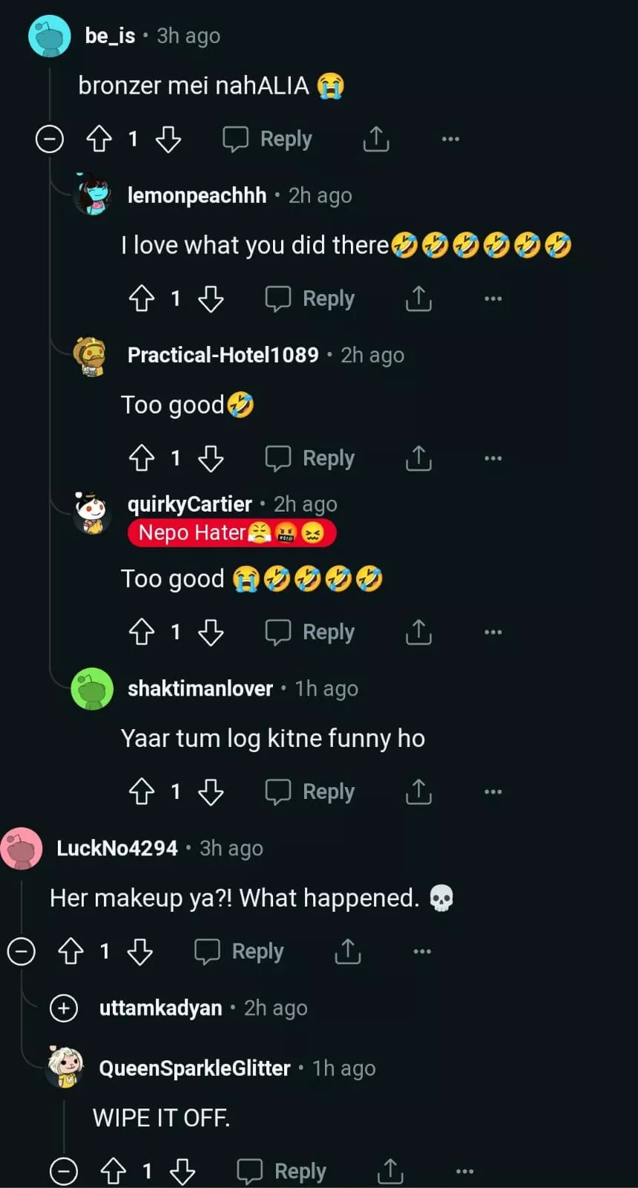
Task: Reply to shaktimanlover's comment
Action: click(311, 792)
